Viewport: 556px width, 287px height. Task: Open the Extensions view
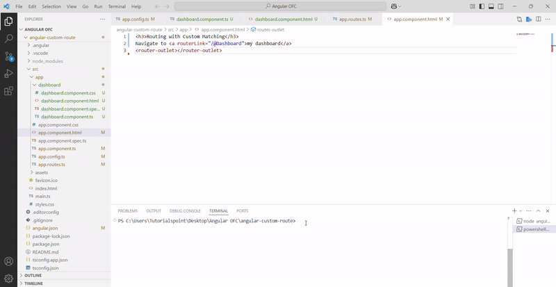tap(9, 90)
